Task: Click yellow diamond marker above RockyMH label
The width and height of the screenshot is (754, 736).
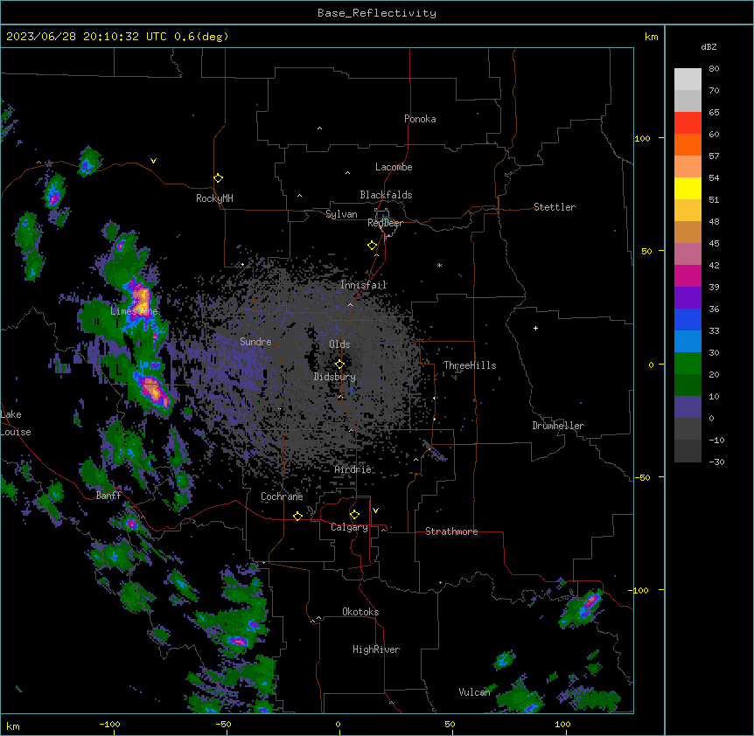Action: tap(218, 178)
